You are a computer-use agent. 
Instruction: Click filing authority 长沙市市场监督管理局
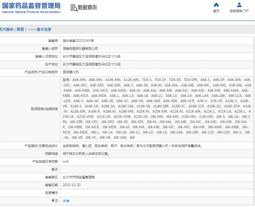[79, 177]
